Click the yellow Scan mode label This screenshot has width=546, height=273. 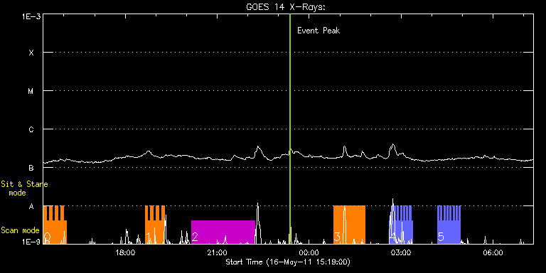pos(20,230)
